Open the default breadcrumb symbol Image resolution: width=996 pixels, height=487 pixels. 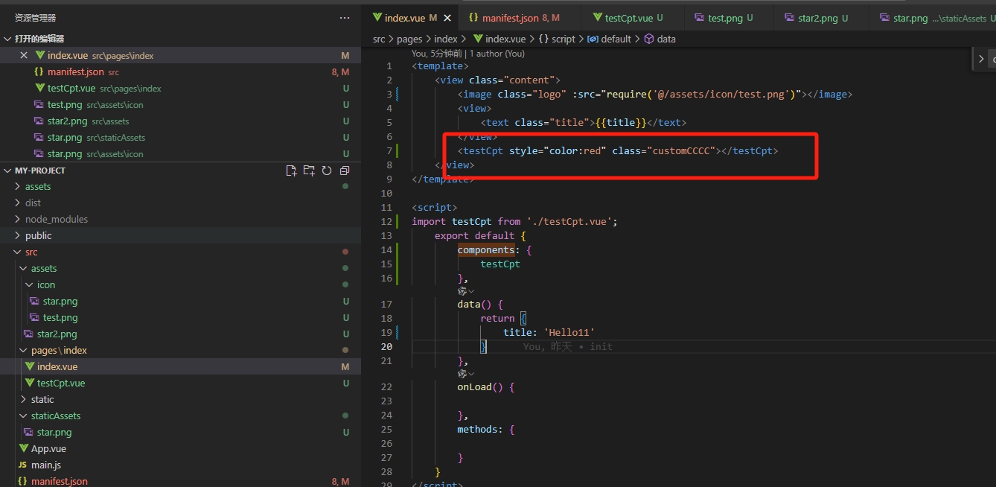coord(609,39)
